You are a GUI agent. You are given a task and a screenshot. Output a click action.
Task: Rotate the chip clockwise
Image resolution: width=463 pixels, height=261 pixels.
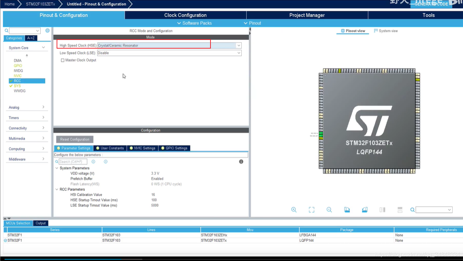(347, 210)
